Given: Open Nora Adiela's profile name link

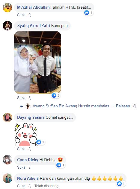Looking at the screenshot, I should pyautogui.click(x=28, y=178).
